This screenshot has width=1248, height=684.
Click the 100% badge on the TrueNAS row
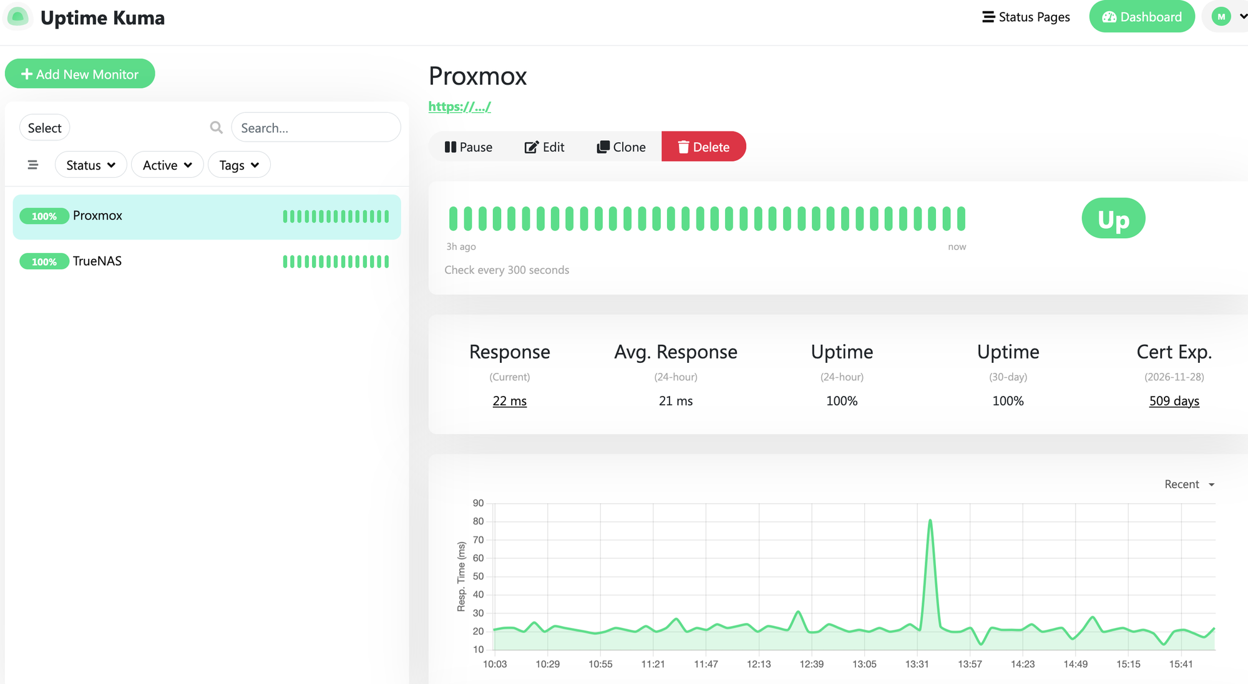[x=44, y=261]
